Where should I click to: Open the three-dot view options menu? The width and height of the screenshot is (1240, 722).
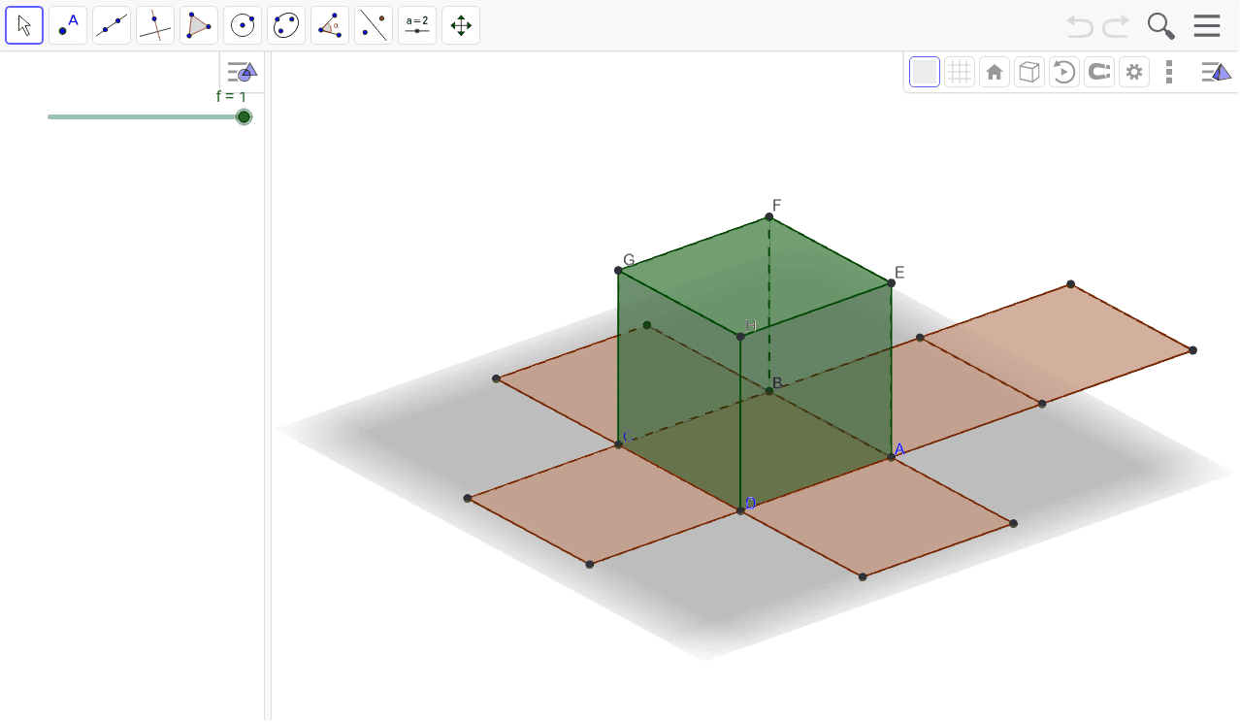pos(1168,71)
